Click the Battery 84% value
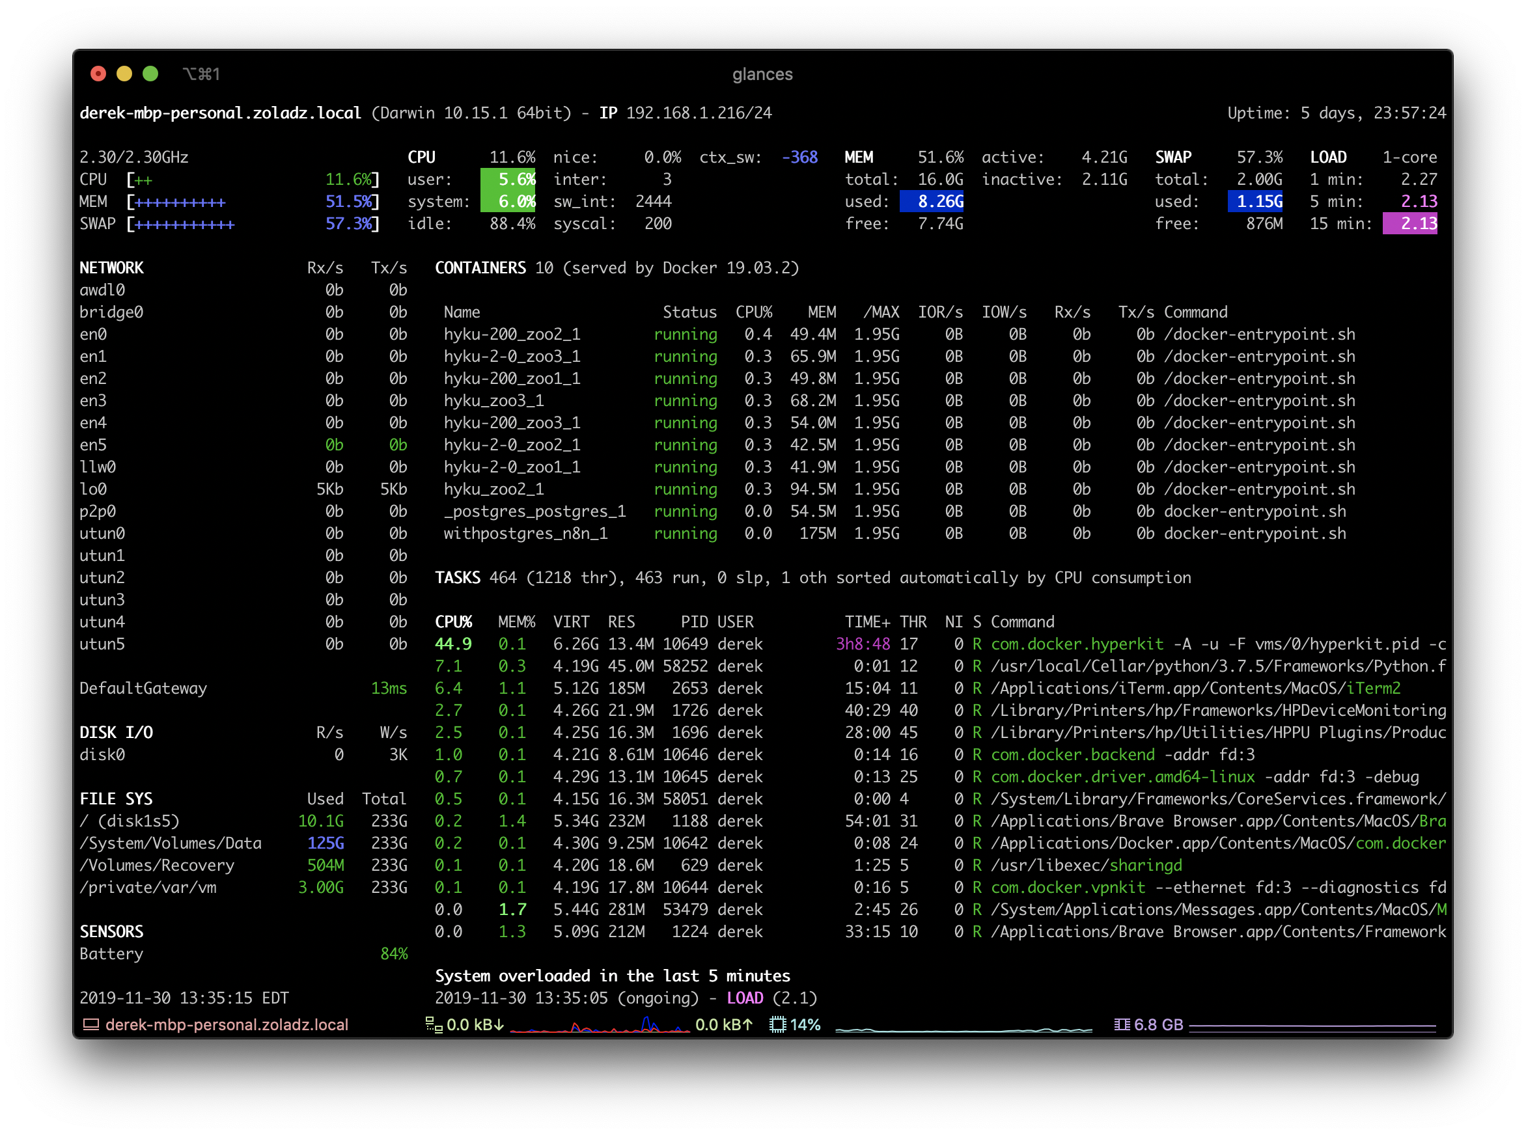The image size is (1526, 1135). point(394,953)
